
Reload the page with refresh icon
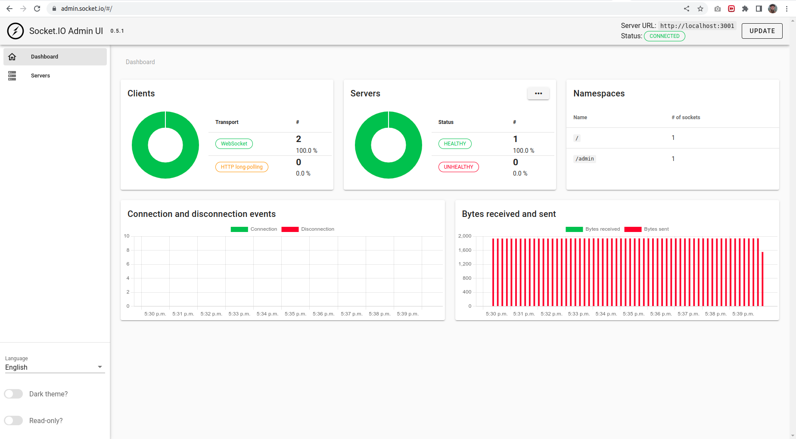click(37, 9)
